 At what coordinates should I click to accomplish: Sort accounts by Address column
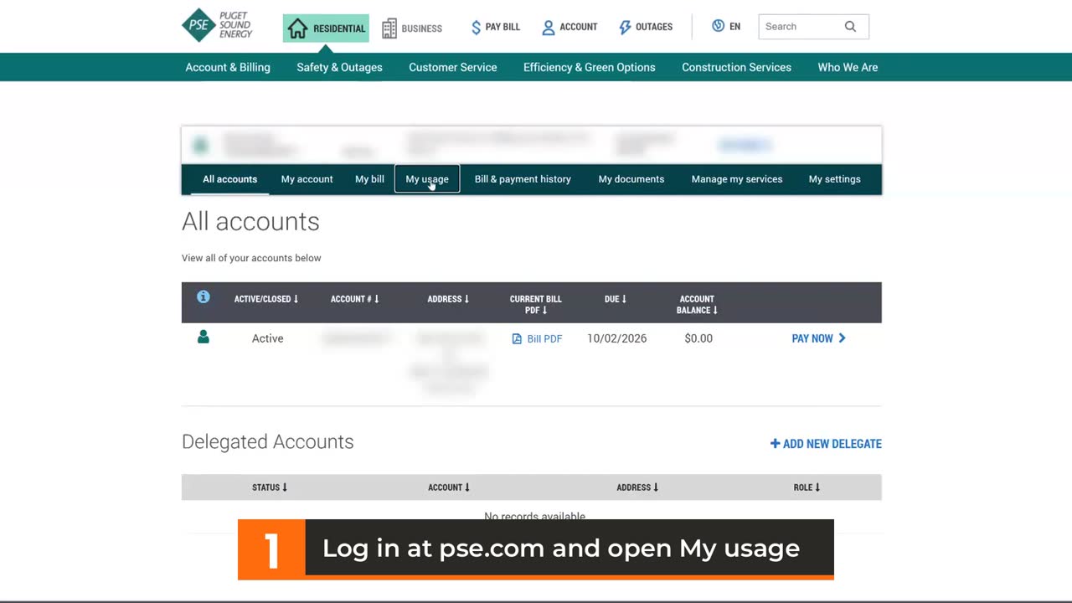449,299
